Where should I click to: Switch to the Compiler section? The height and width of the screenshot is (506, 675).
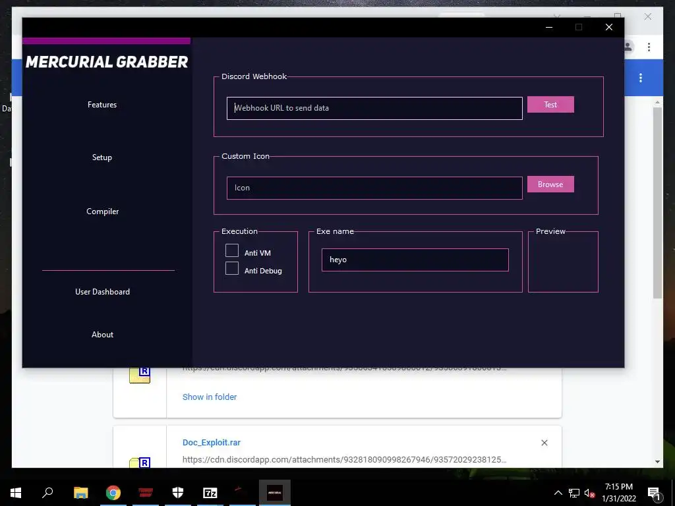pos(102,211)
